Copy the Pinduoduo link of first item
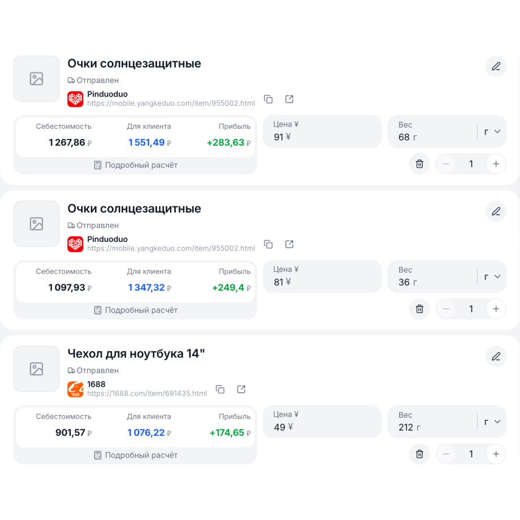 268,99
